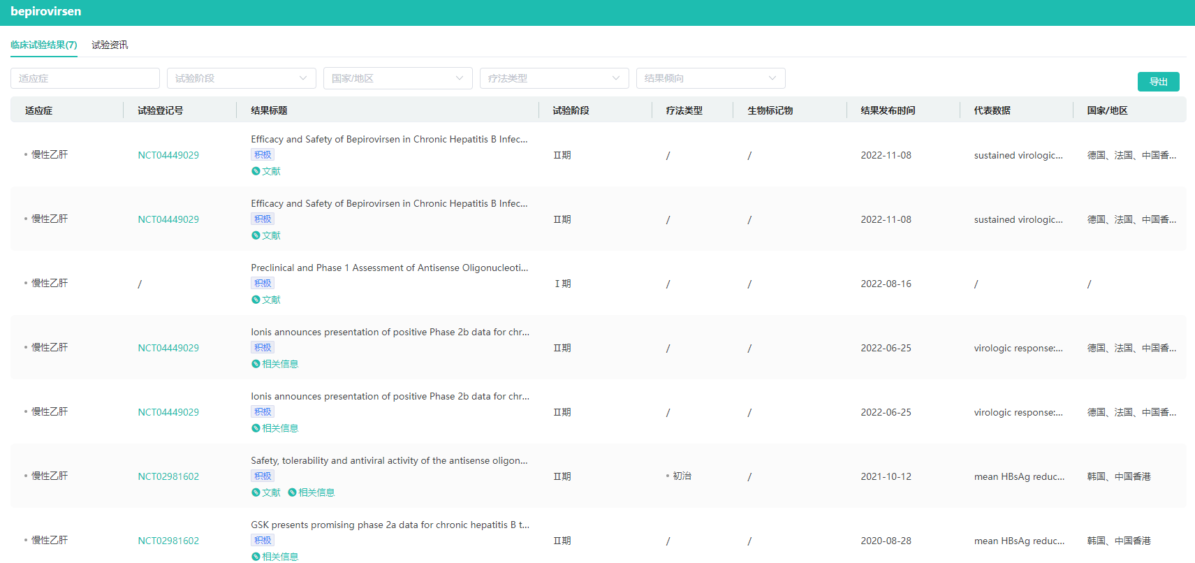The width and height of the screenshot is (1195, 563).
Task: Open NCT04449029 link in the first row
Action: [168, 155]
